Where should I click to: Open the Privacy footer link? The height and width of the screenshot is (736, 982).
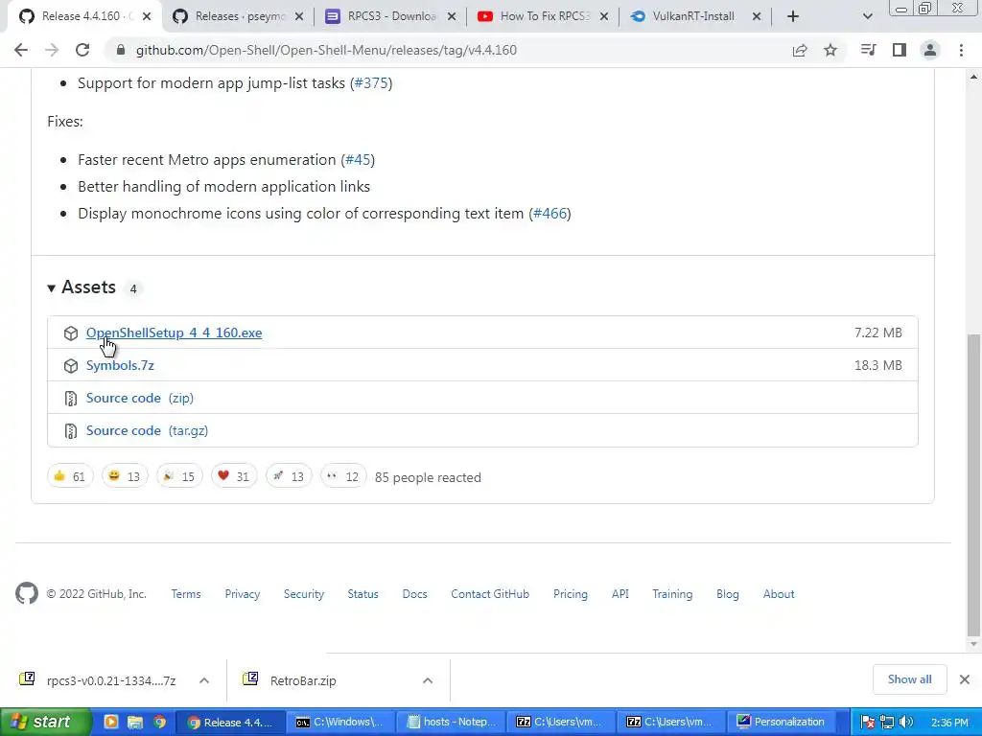243,594
